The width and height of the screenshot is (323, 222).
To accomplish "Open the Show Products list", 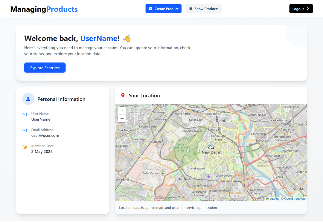I will point(204,9).
